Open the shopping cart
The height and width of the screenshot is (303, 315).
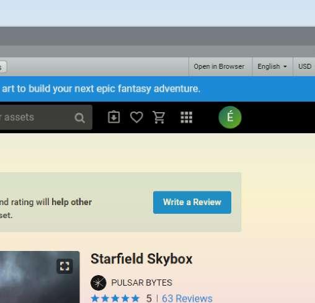click(159, 117)
